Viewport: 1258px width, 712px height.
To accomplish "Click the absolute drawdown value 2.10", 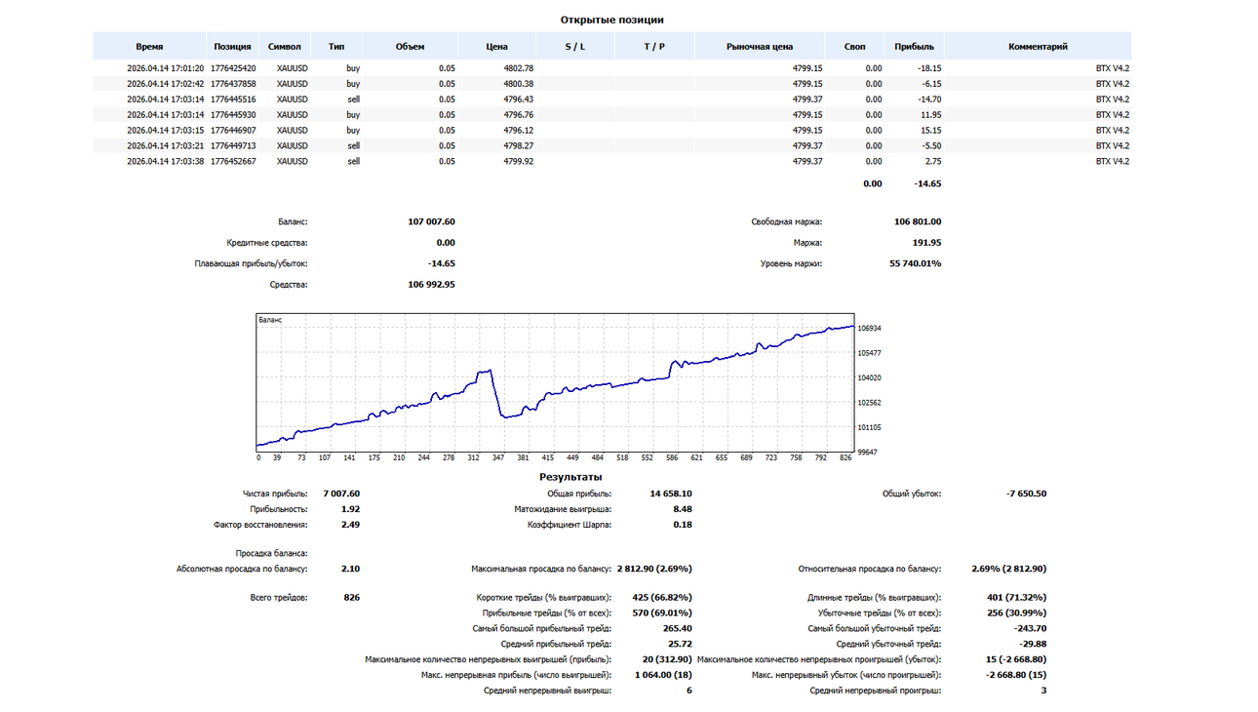I will click(x=350, y=569).
